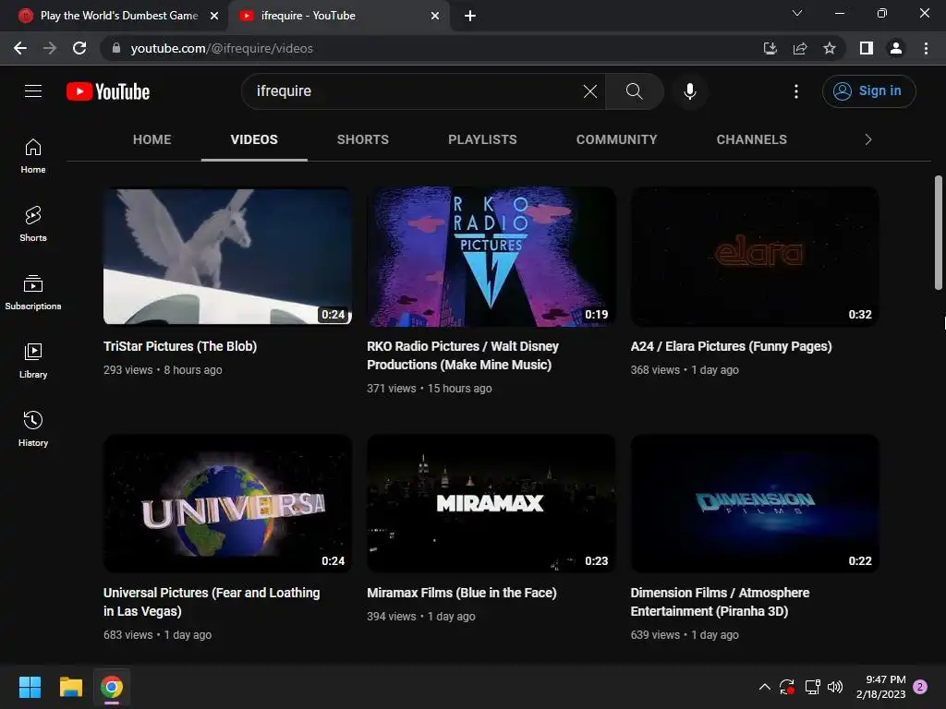Open 'Dimension Films / Atmosphere Entertainment' title
Screen dimensions: 946x709
tap(720, 602)
